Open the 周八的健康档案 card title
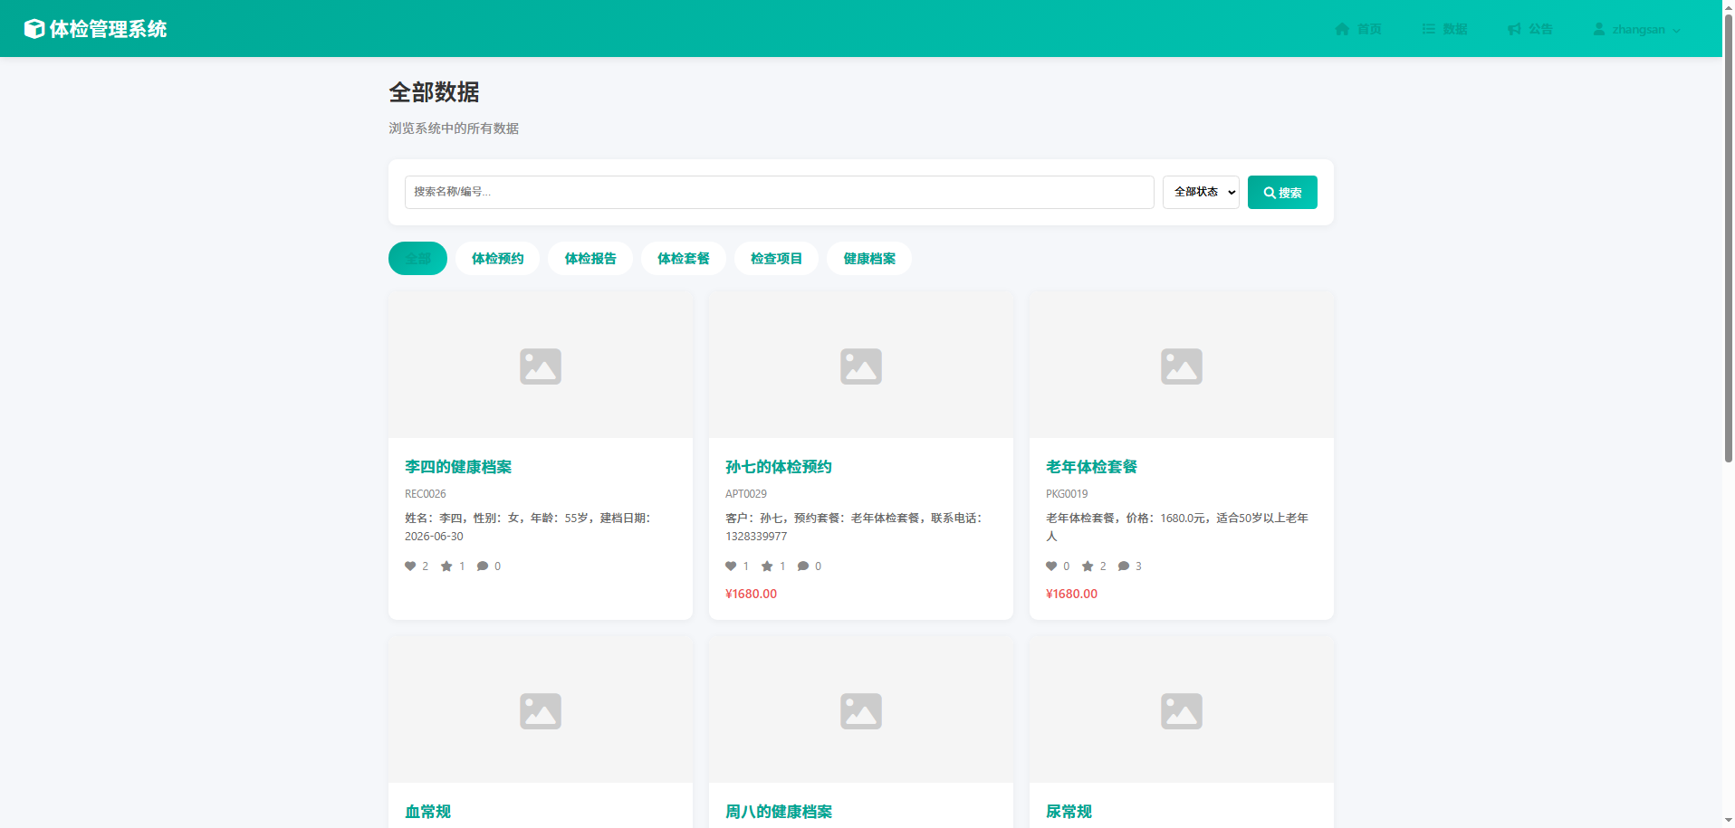The image size is (1735, 828). [779, 812]
